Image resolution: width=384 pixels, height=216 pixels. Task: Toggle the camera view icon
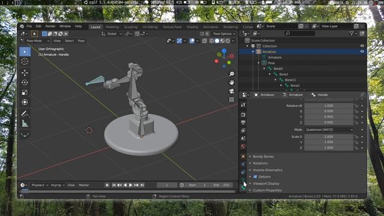232,91
